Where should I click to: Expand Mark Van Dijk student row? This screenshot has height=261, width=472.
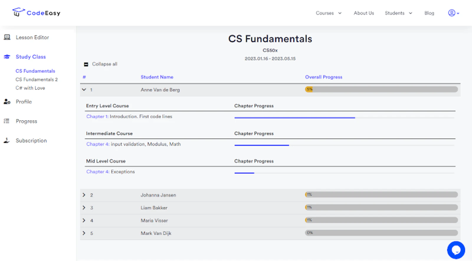(84, 233)
